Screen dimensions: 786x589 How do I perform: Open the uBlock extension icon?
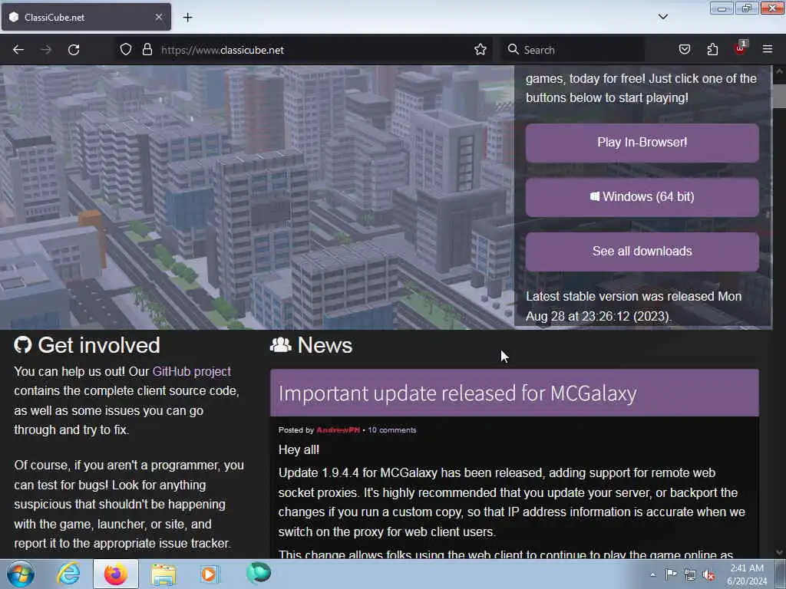click(741, 48)
